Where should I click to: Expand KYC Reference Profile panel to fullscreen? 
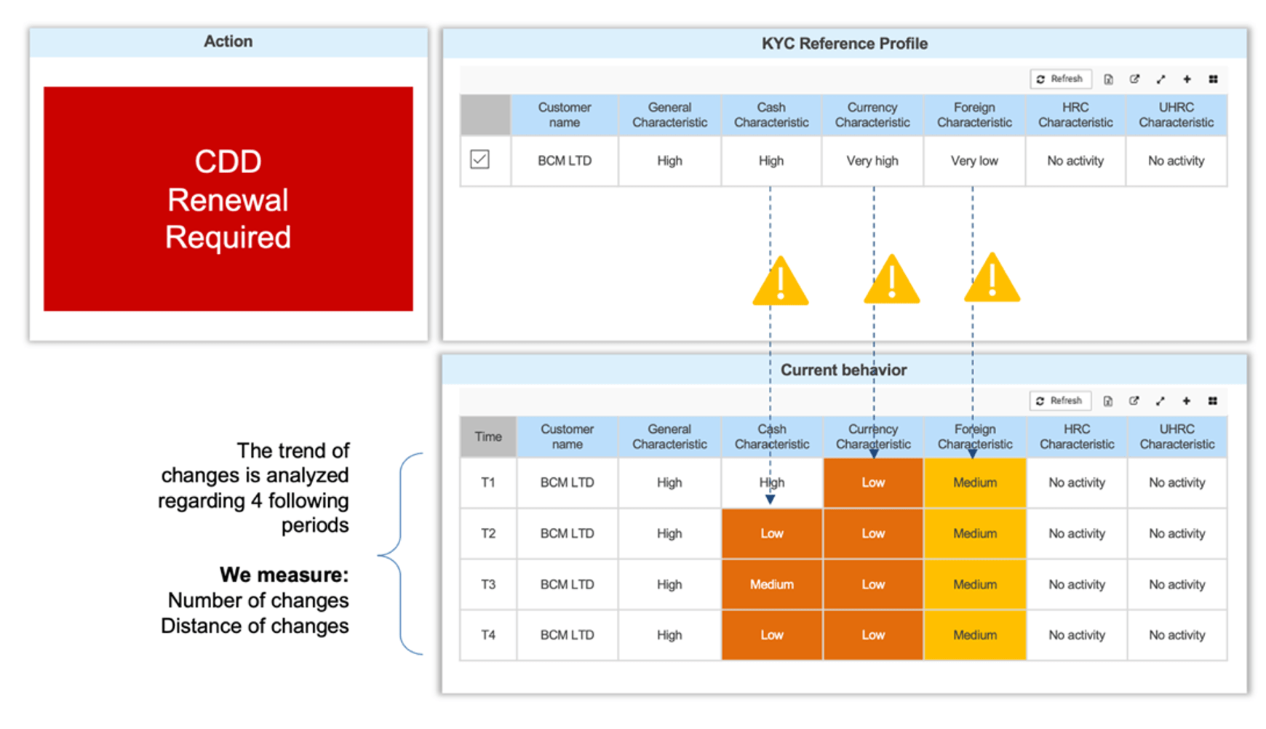tap(1160, 79)
